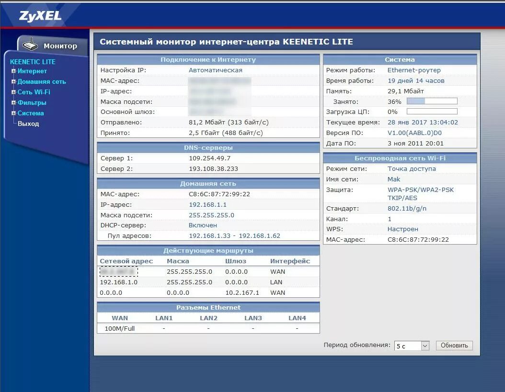
Task: Click the Точка доступа network mode link
Action: click(x=412, y=168)
